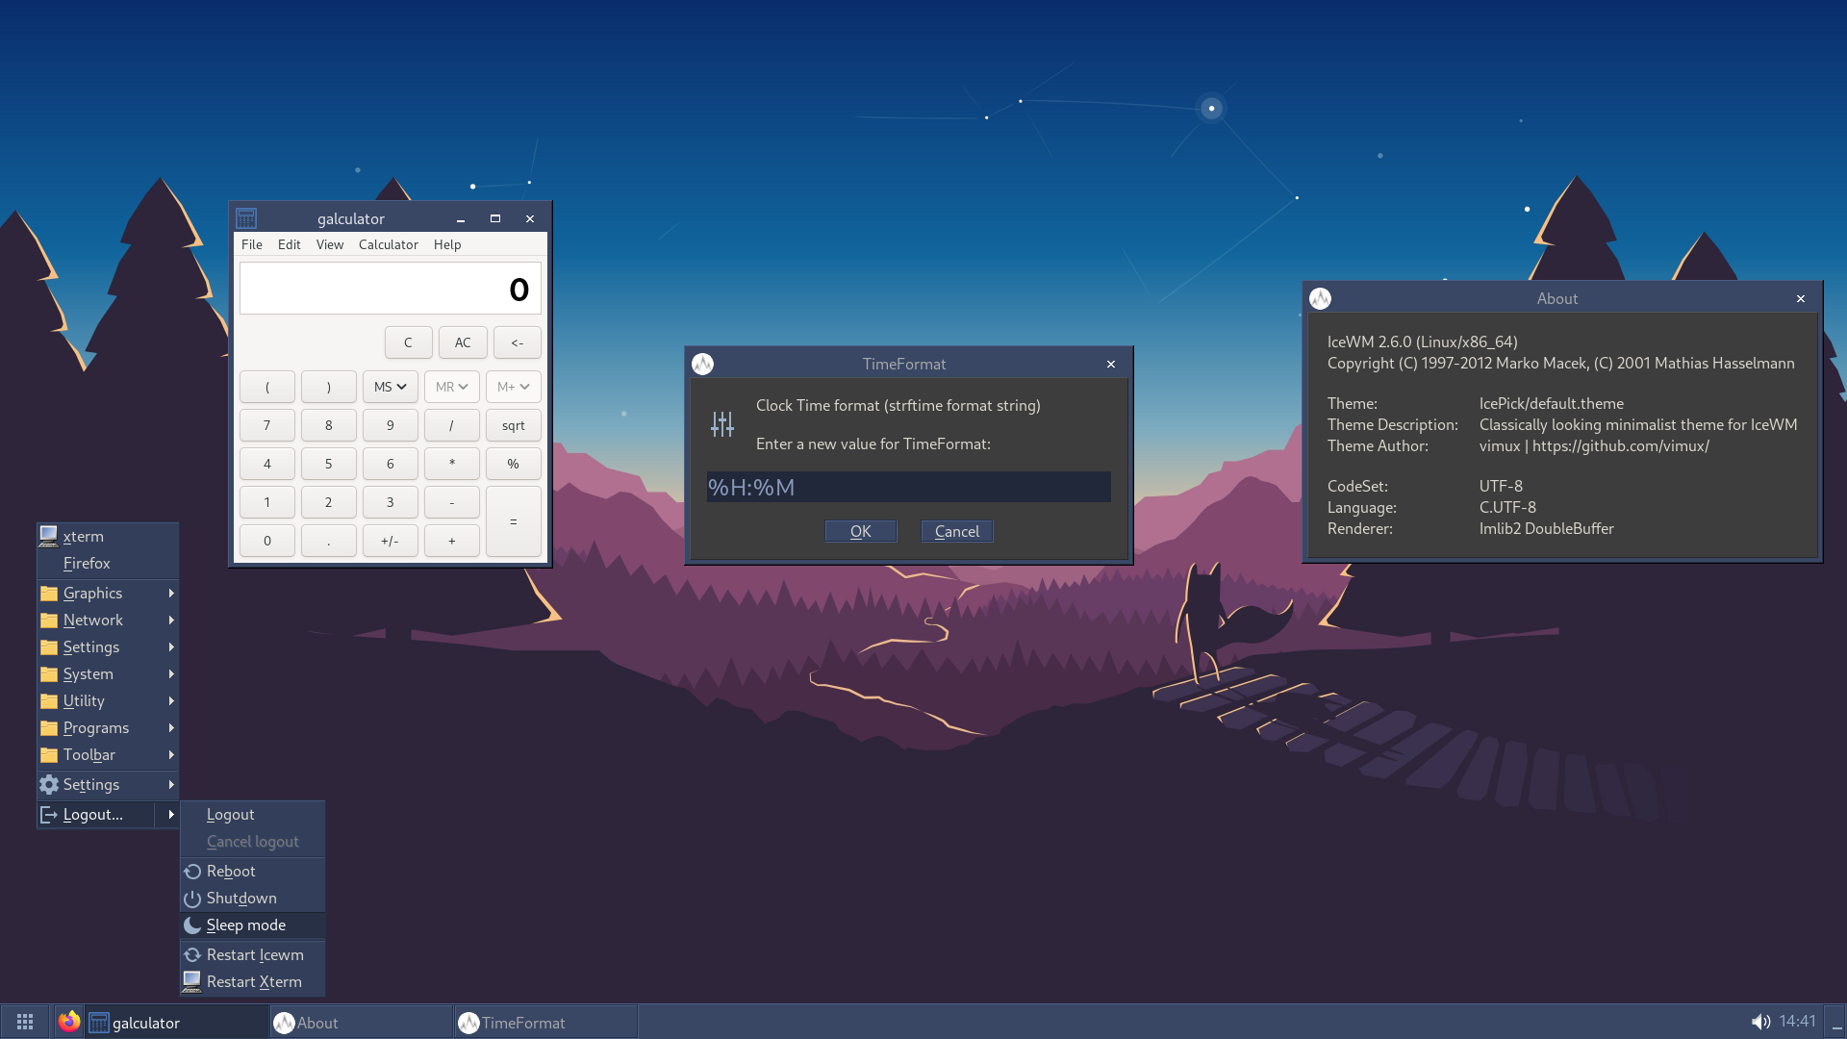Click the Firefox icon in the taskbar
The height and width of the screenshot is (1039, 1847).
pyautogui.click(x=68, y=1022)
